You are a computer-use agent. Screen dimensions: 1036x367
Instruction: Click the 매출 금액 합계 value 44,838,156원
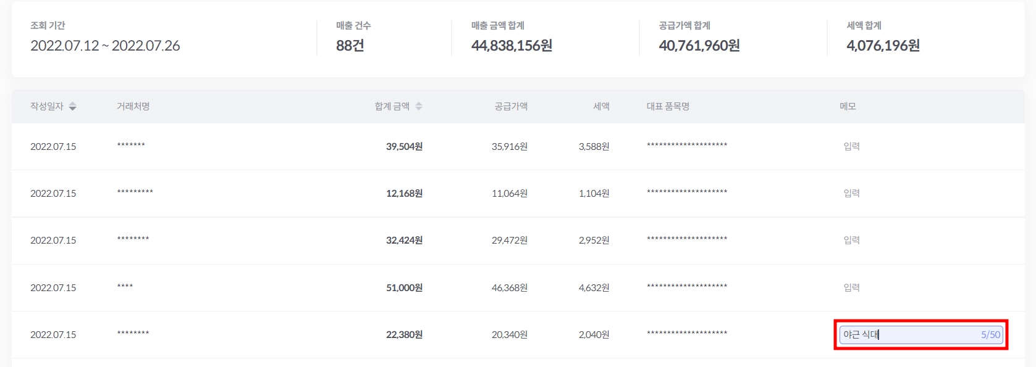click(x=512, y=46)
